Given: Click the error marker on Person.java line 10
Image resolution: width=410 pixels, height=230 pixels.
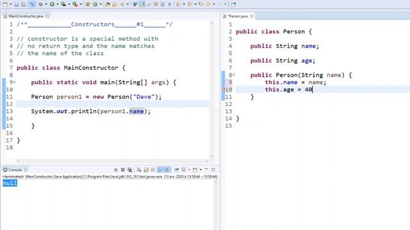Looking at the screenshot, I should point(224,89).
